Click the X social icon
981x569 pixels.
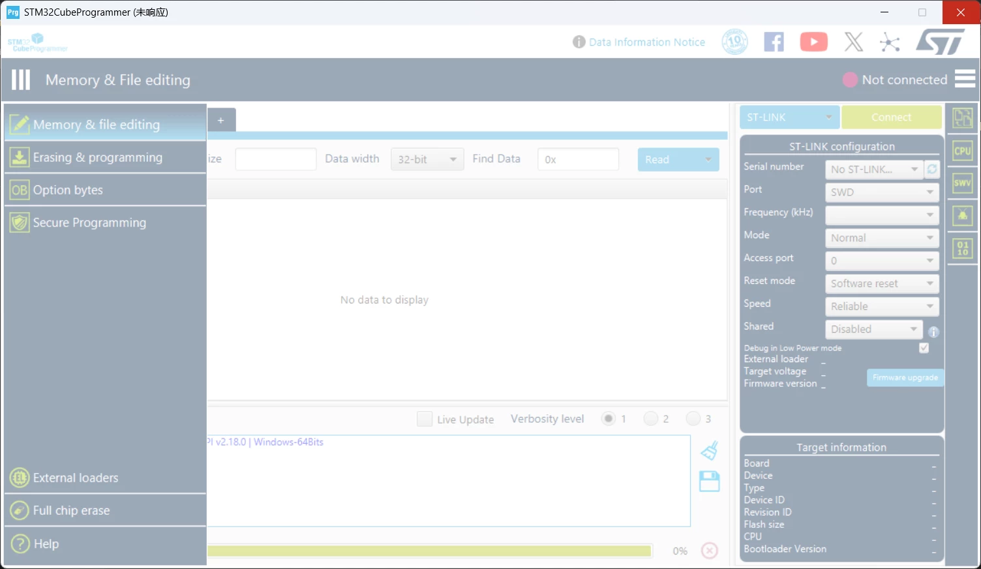point(853,42)
